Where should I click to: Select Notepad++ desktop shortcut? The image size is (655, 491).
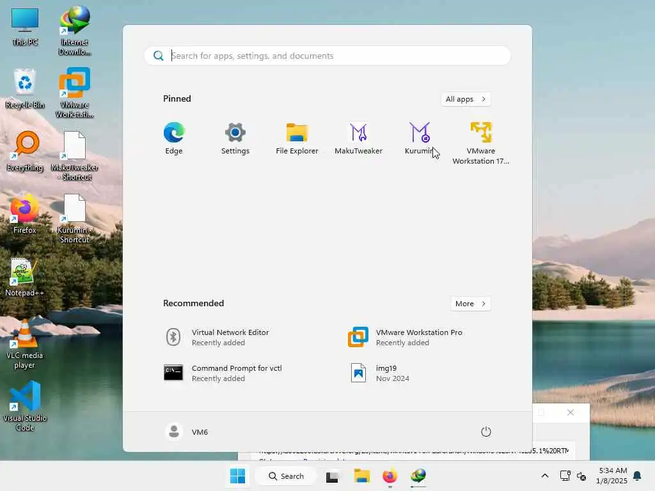(25, 277)
